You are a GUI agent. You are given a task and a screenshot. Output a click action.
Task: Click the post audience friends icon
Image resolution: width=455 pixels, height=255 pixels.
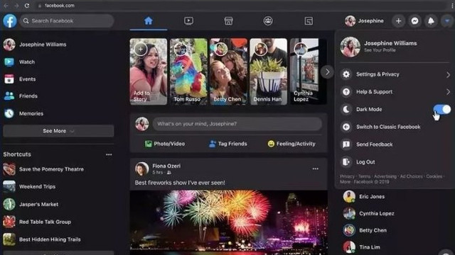[169, 173]
